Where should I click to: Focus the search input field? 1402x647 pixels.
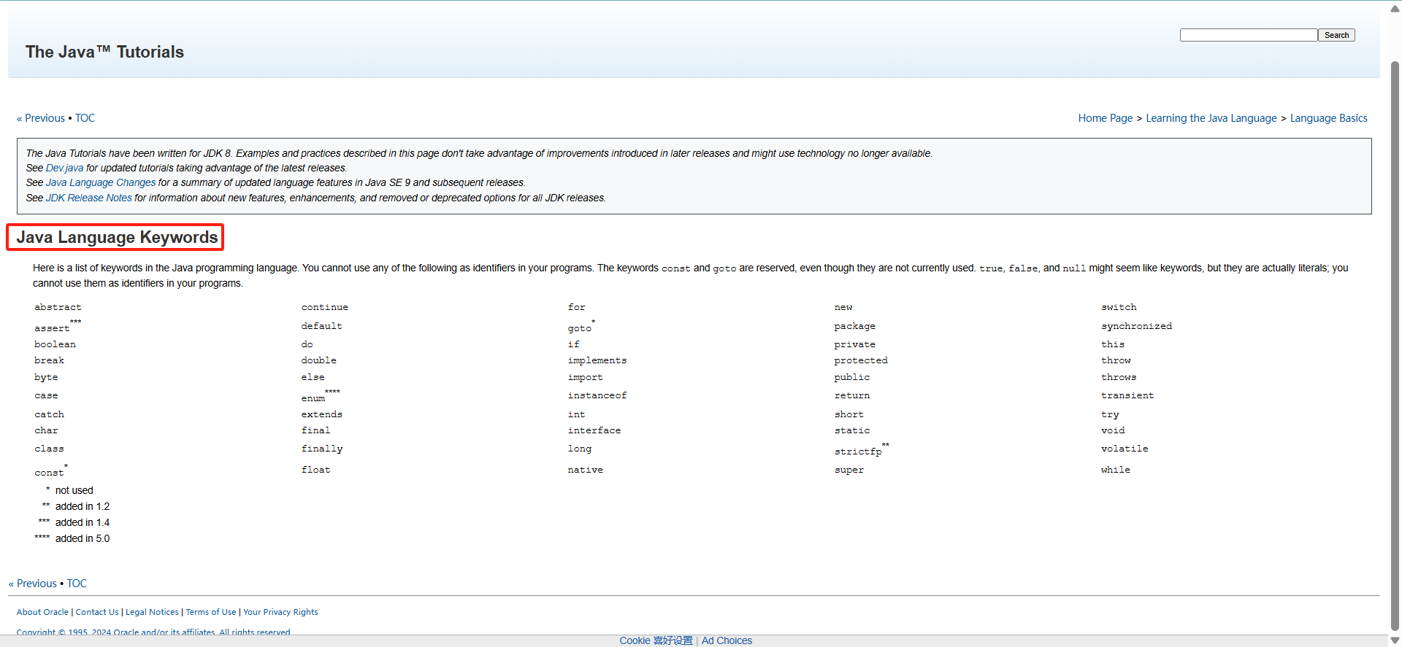[1249, 35]
